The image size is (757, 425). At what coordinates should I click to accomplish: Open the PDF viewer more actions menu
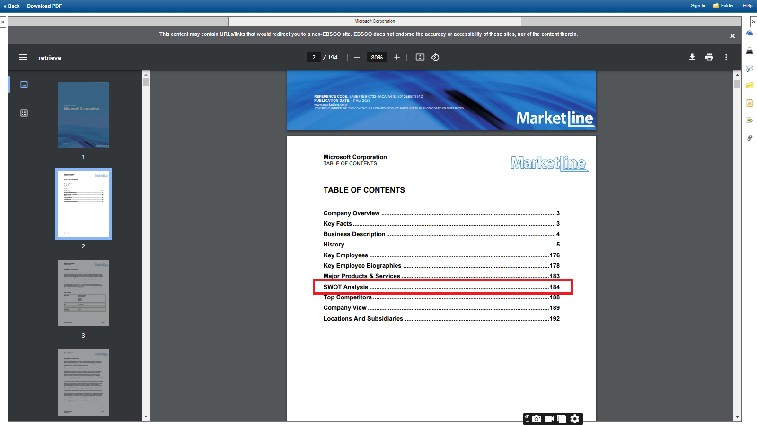point(726,57)
